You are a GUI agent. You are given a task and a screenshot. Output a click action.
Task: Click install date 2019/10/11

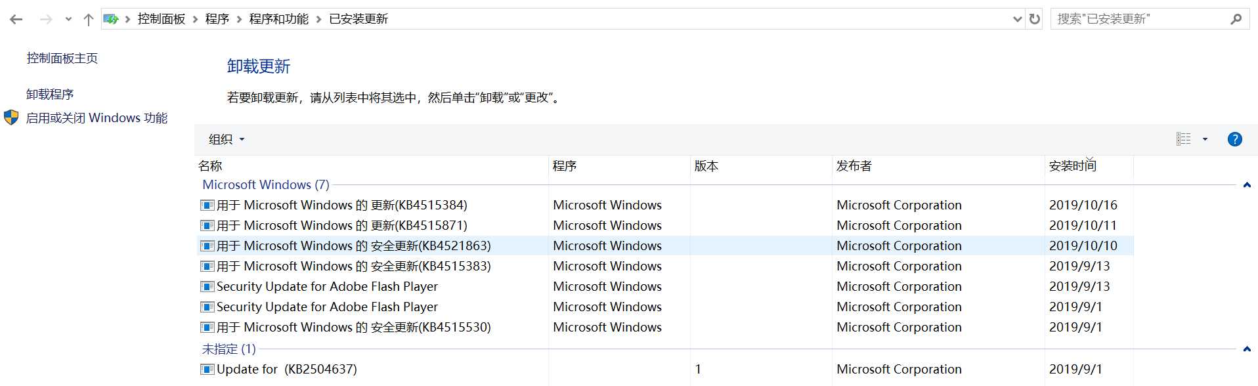(x=1083, y=226)
